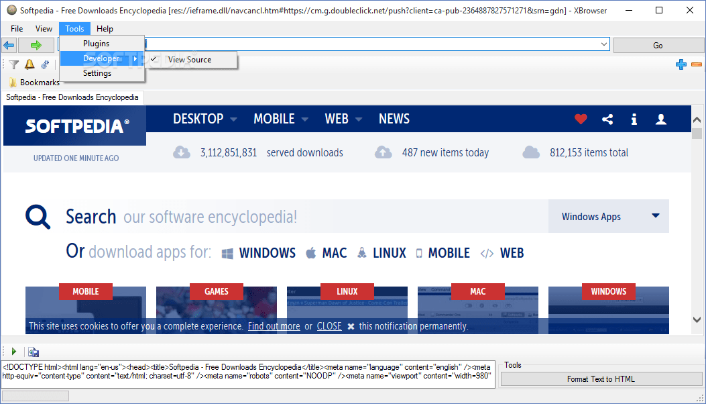Open Softpedia favorites via the heart icon
The width and height of the screenshot is (706, 404).
pyautogui.click(x=581, y=119)
